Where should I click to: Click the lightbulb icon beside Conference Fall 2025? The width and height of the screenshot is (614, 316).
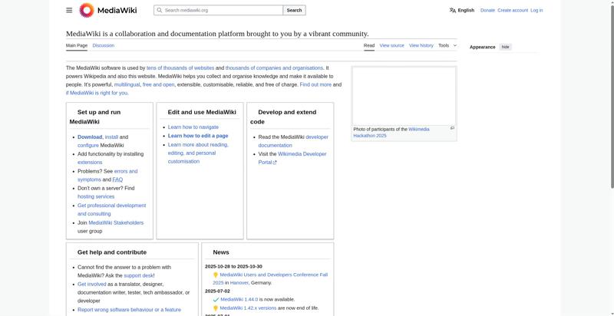coord(216,275)
